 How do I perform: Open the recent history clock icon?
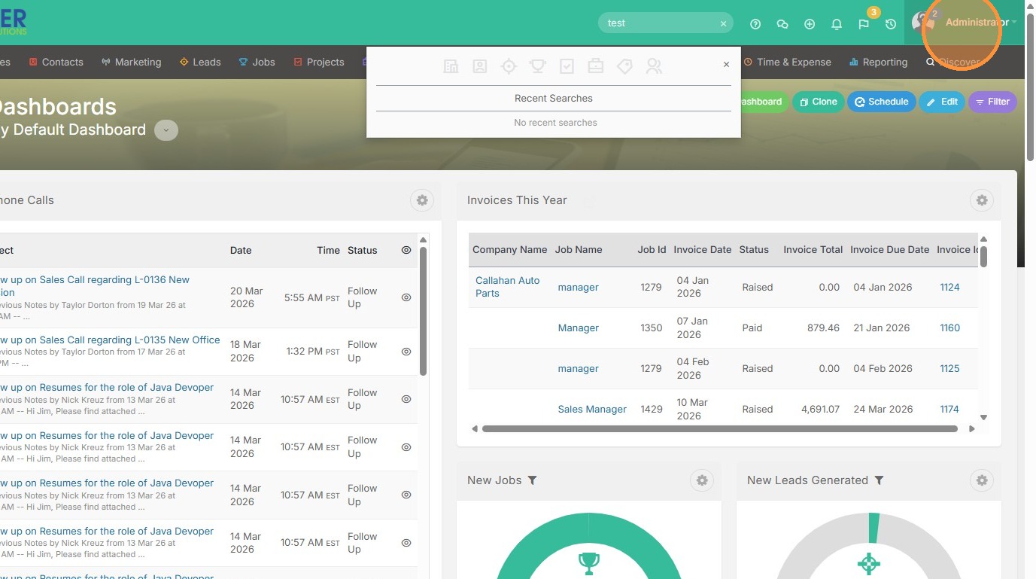tap(891, 24)
